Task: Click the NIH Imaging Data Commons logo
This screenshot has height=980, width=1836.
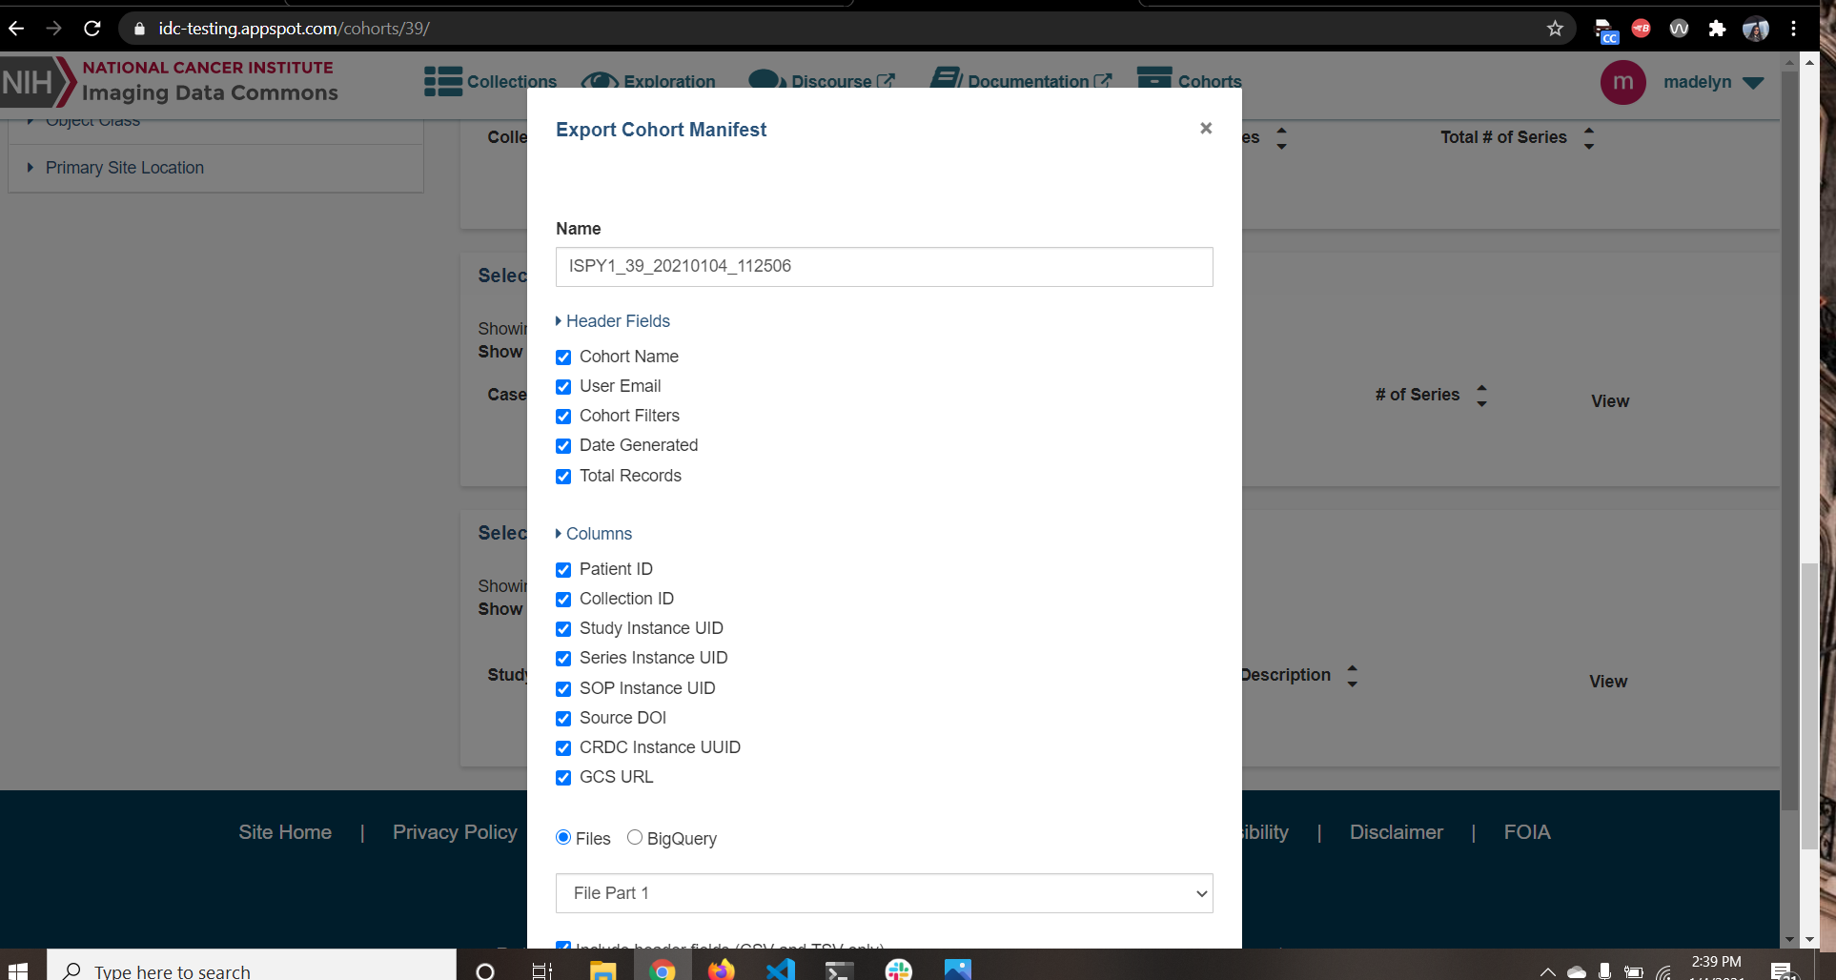Action: (x=172, y=82)
